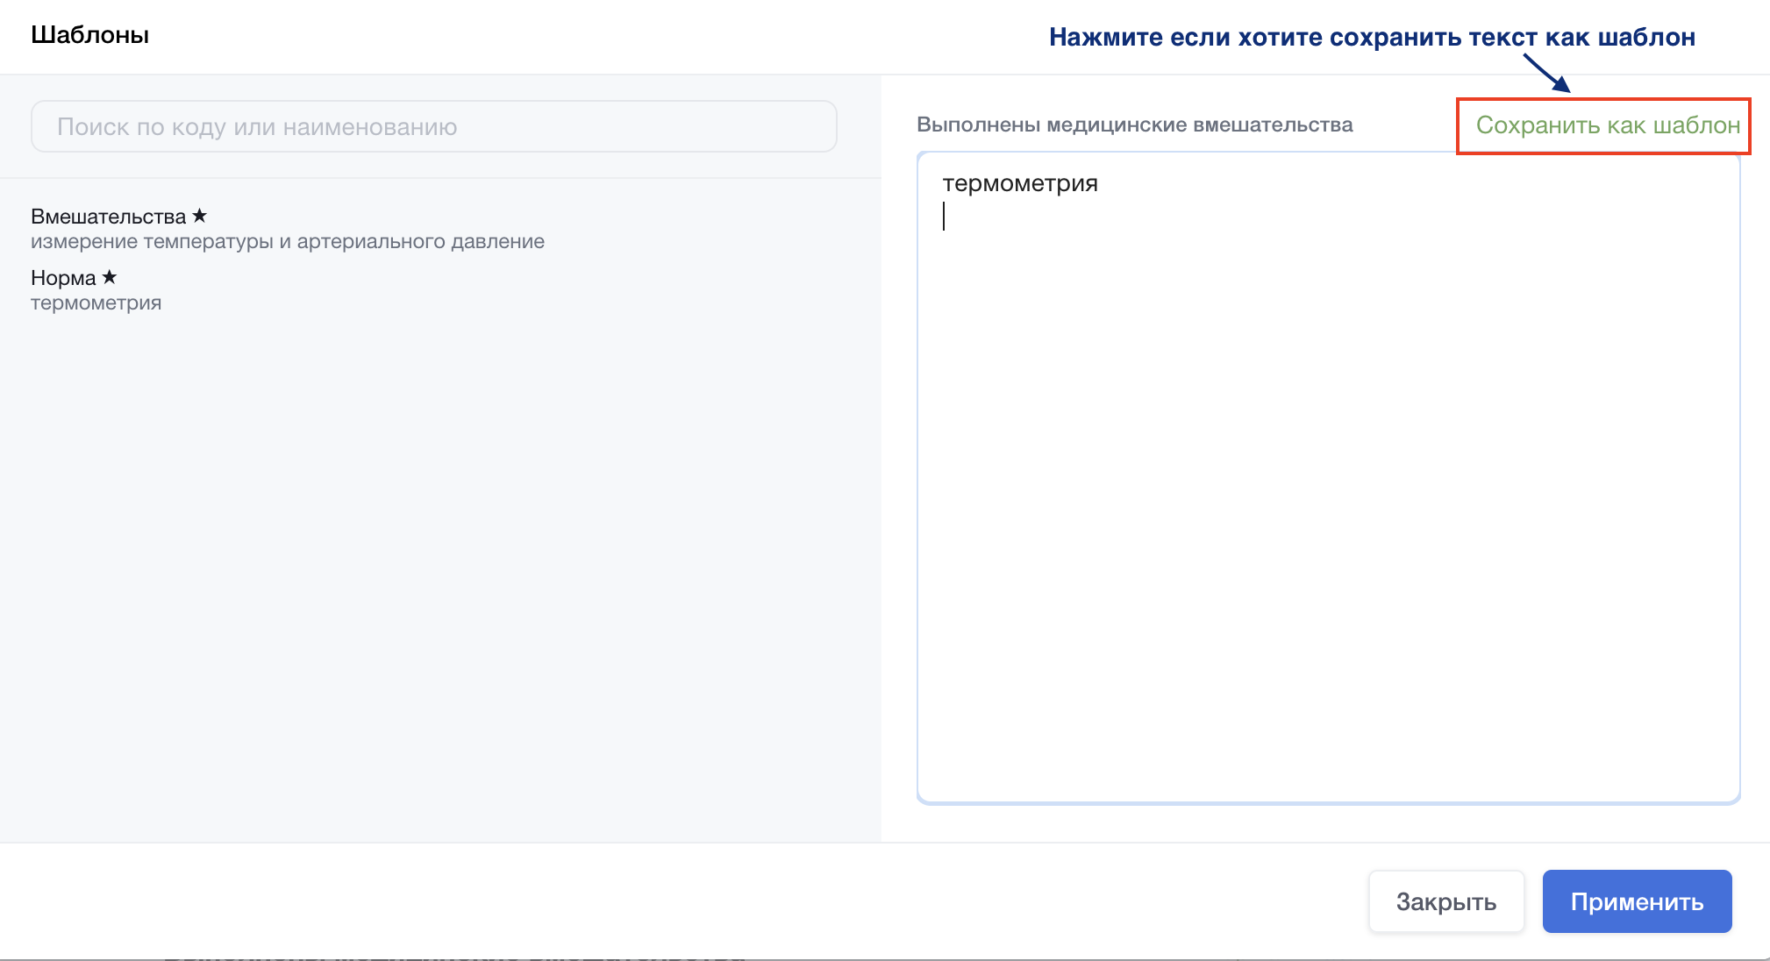Focus the template search field
Screen dimensions: 1770x961
point(433,127)
